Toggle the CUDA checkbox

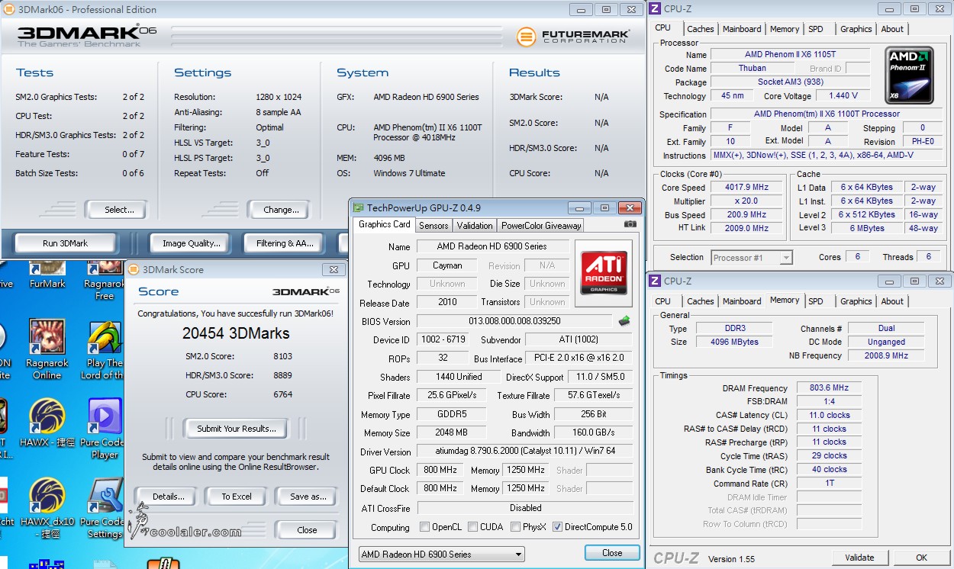tap(473, 527)
